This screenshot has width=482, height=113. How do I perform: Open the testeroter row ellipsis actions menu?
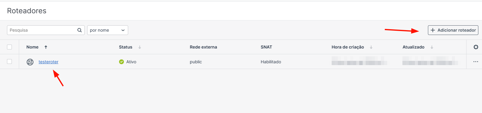(x=476, y=62)
